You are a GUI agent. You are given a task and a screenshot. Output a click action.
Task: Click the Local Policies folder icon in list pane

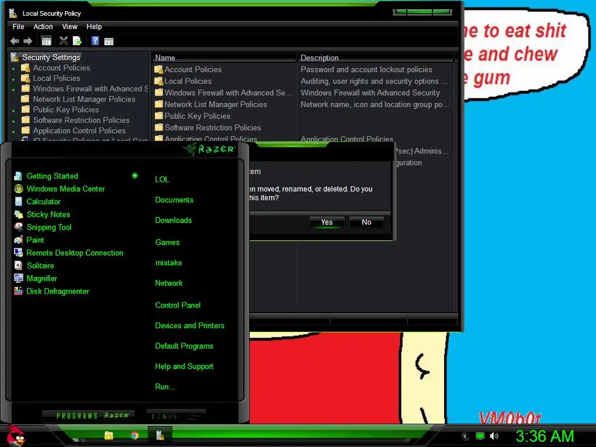tap(158, 81)
